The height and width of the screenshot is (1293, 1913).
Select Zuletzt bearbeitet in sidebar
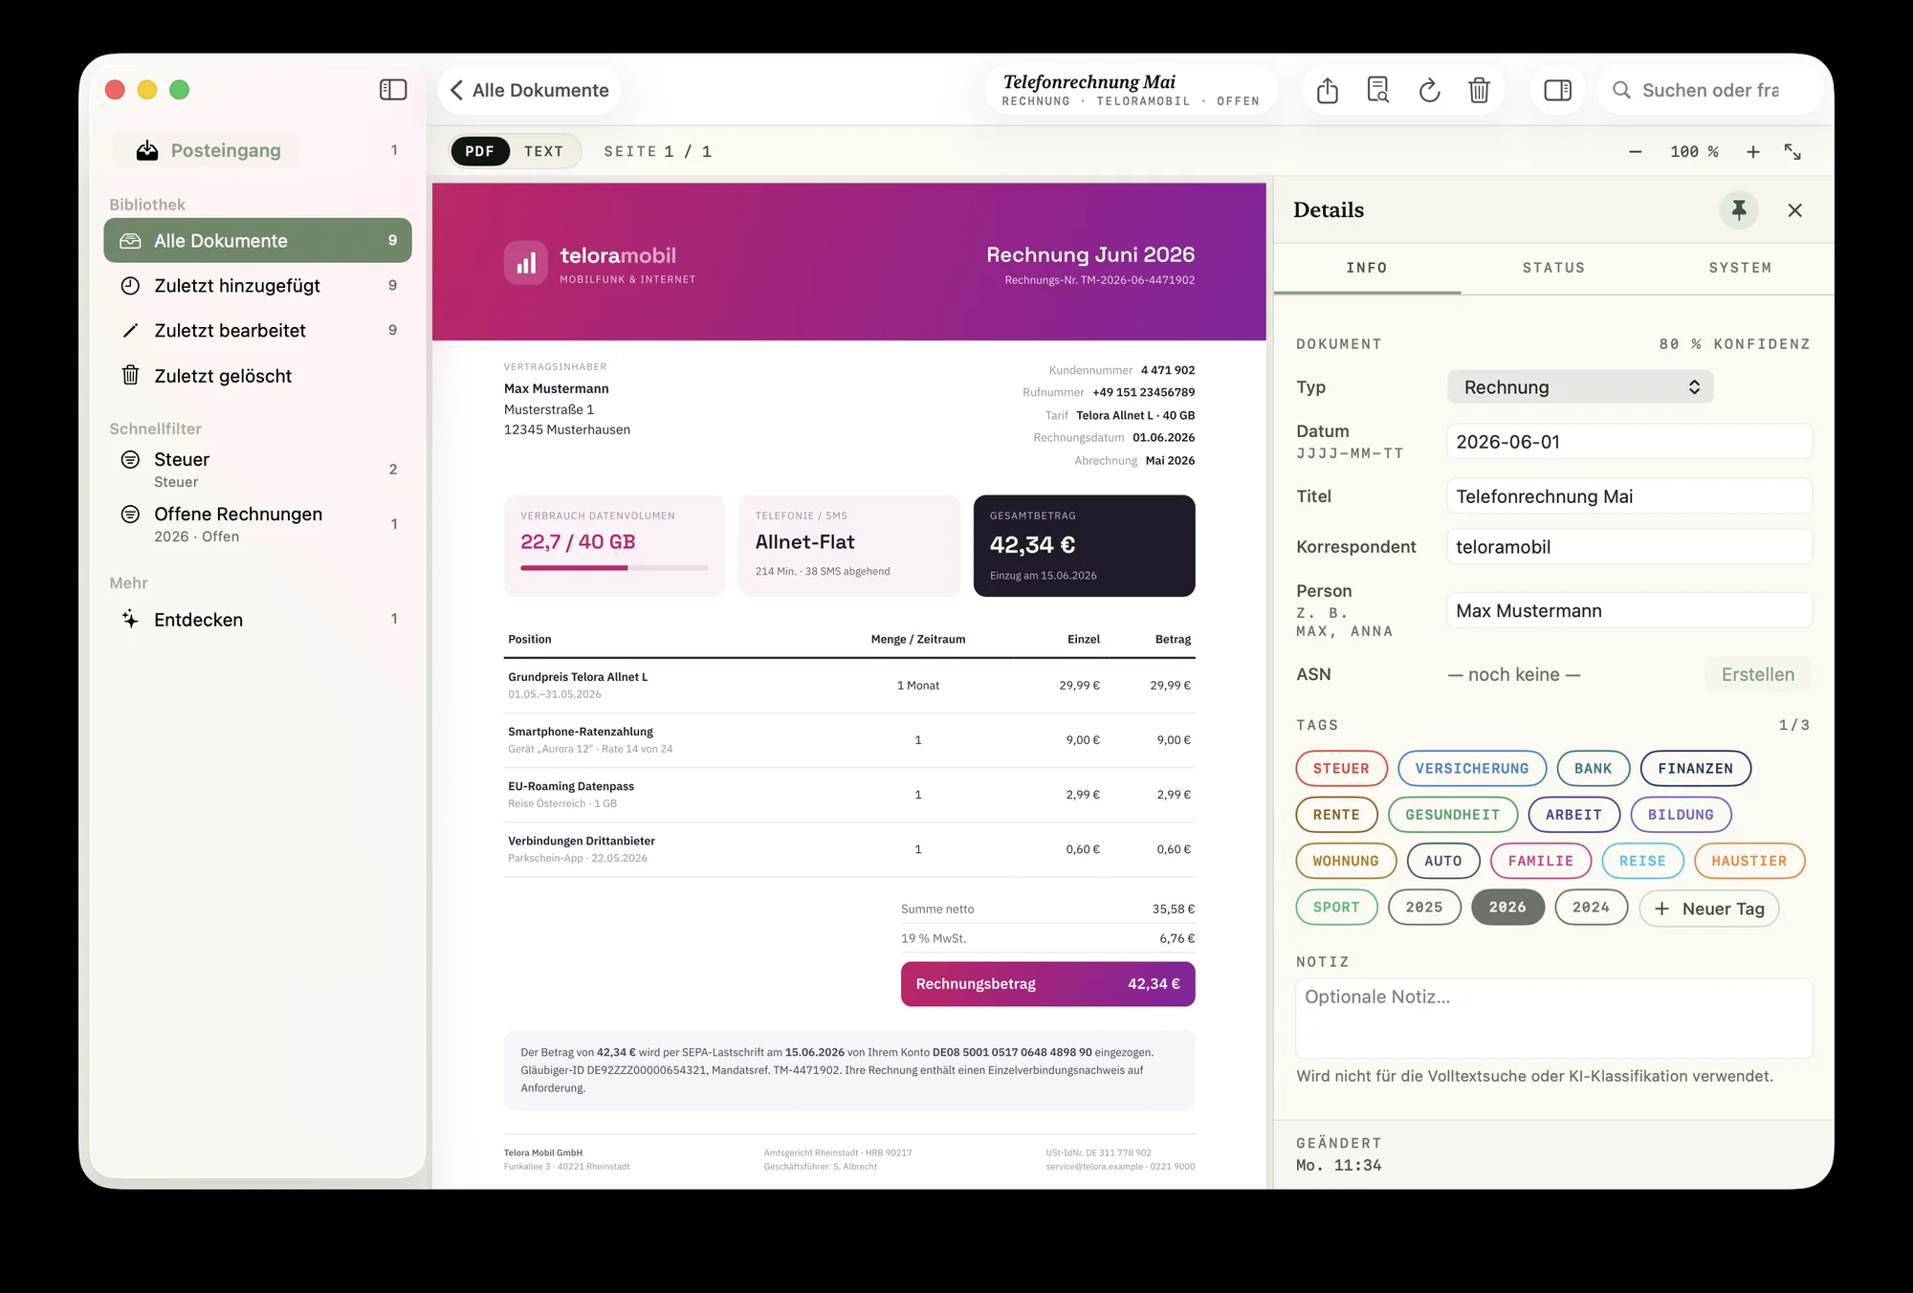pos(258,331)
